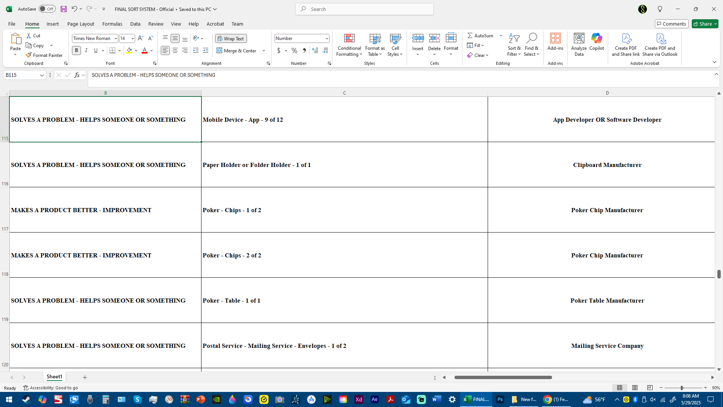Open the Page Layout ribbon tab

pos(81,24)
